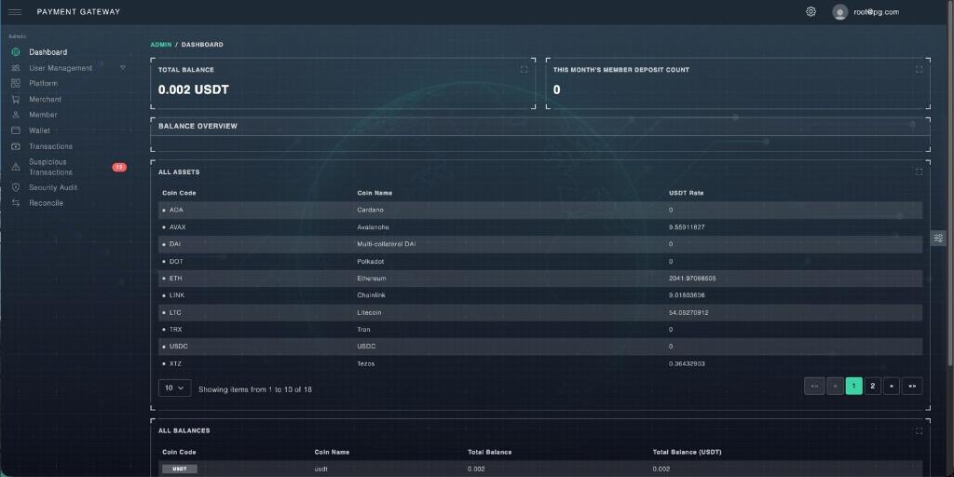Click the LTC coin code
Screen dimensions: 954x477
tap(175, 313)
